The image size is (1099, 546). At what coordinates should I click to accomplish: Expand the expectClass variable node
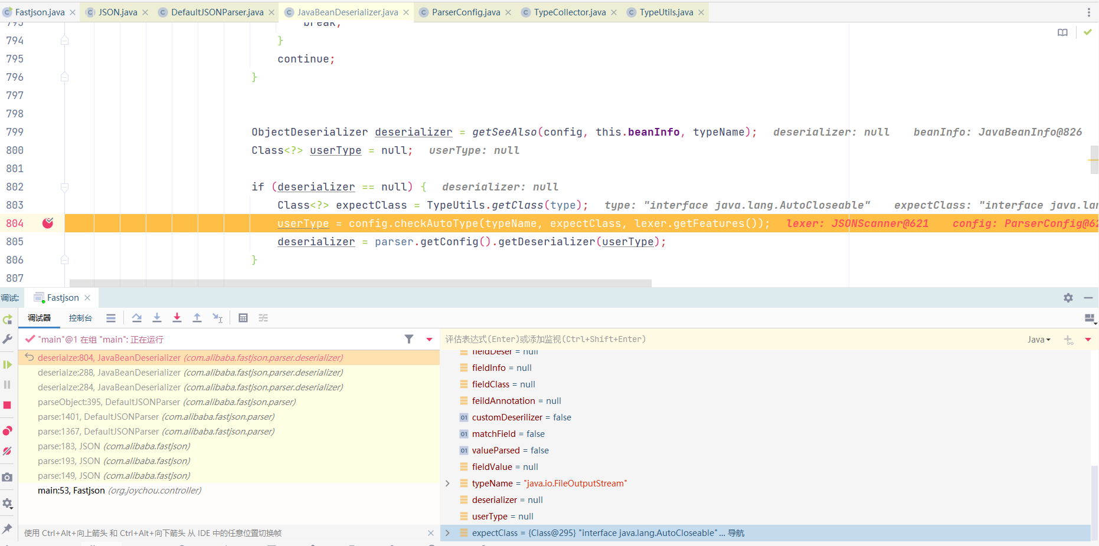click(447, 533)
